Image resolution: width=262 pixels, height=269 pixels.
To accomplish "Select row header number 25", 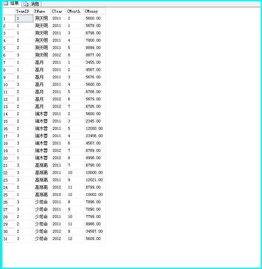I will click(9, 195).
